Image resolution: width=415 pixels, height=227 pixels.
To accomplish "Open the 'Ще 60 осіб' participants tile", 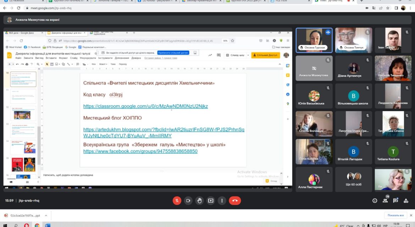I will (x=353, y=179).
